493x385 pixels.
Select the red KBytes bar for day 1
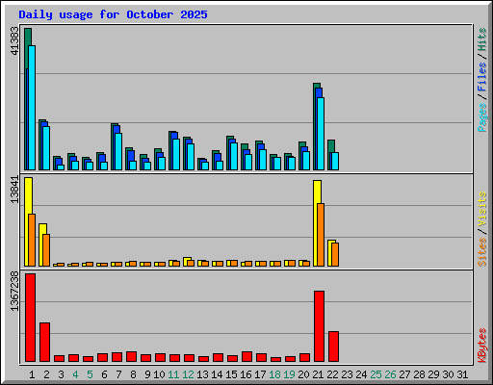pos(31,318)
